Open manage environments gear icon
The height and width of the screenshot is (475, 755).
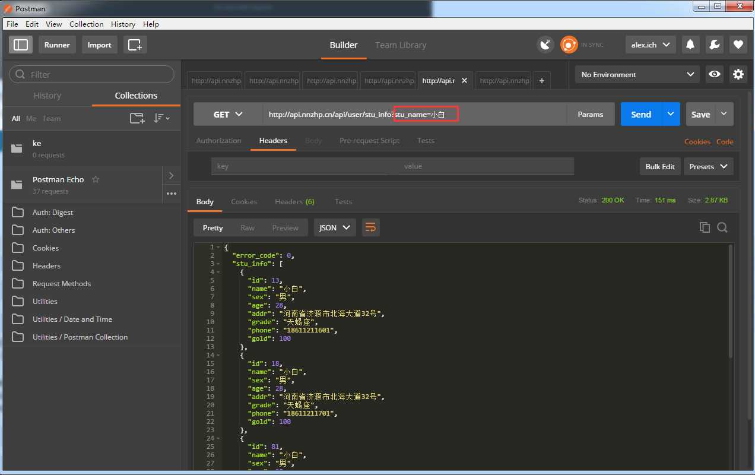pos(738,74)
